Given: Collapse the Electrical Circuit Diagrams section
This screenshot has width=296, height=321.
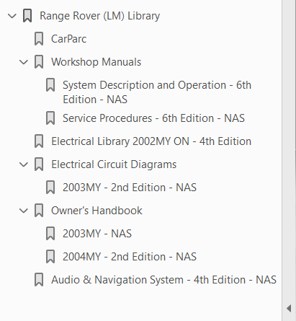Looking at the screenshot, I should pos(24,164).
